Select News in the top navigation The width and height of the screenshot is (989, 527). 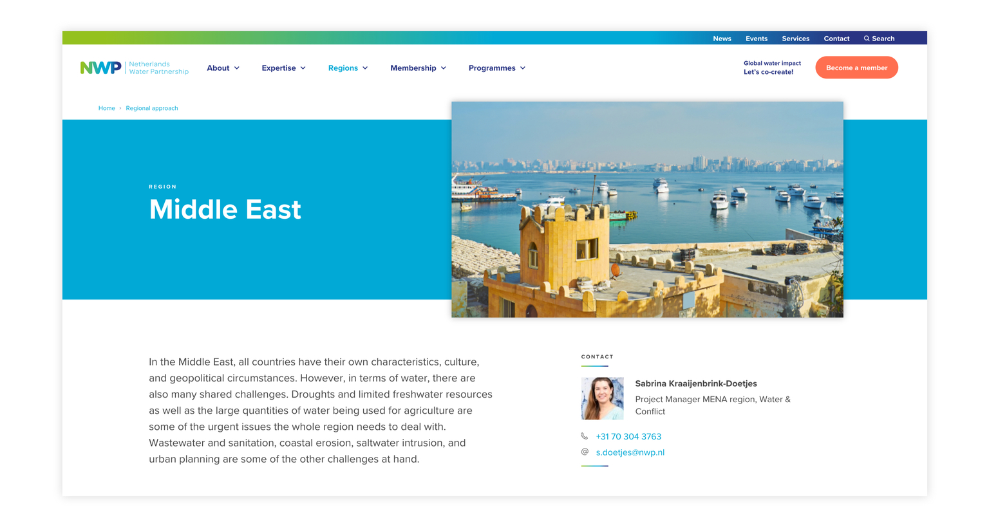(x=722, y=39)
